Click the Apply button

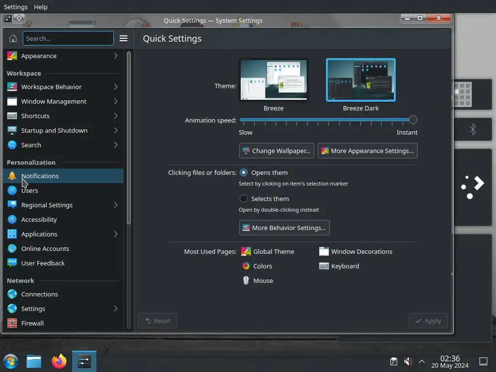[x=428, y=321]
